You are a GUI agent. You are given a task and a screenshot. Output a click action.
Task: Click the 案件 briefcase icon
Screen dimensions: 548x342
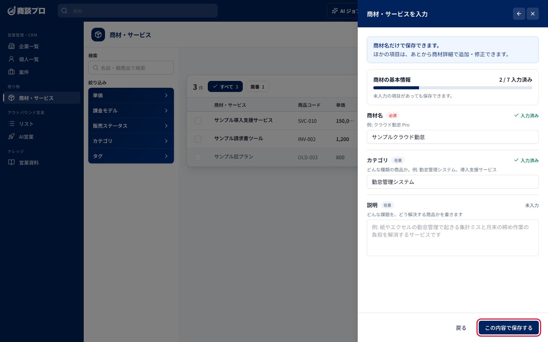tap(11, 72)
